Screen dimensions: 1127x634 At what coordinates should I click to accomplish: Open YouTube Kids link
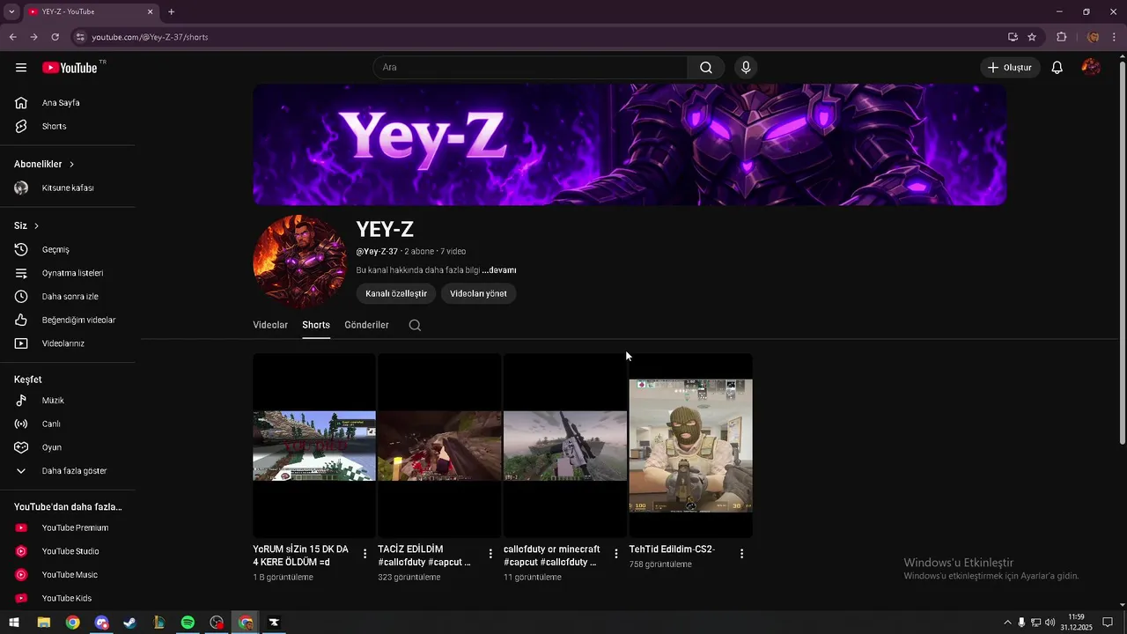(x=67, y=598)
